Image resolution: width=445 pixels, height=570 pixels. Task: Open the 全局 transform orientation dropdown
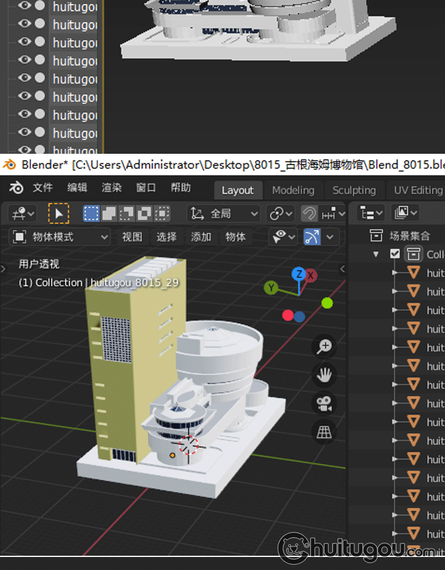224,214
